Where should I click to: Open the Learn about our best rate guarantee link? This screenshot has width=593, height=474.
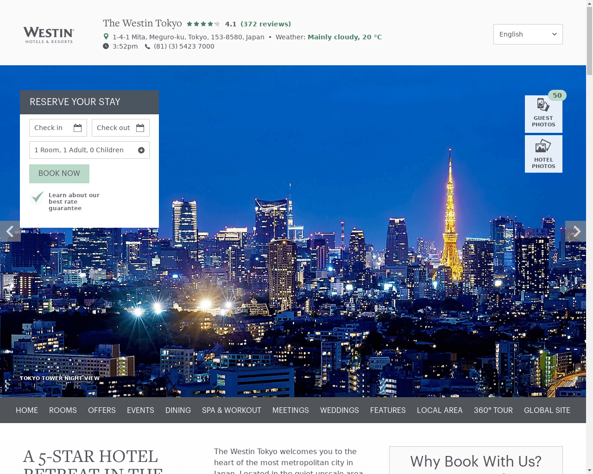[74, 202]
